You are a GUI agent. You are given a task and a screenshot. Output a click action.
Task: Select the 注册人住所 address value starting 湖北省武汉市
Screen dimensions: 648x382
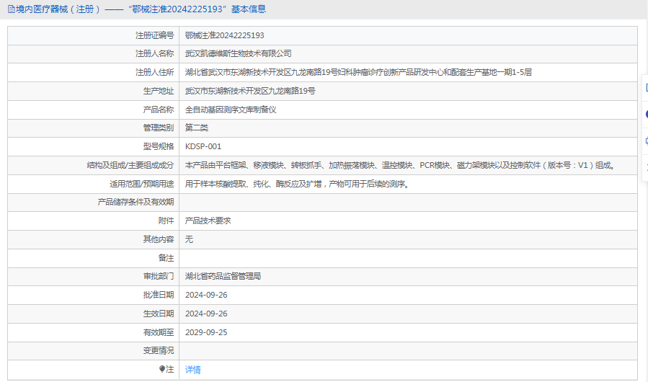click(358, 72)
